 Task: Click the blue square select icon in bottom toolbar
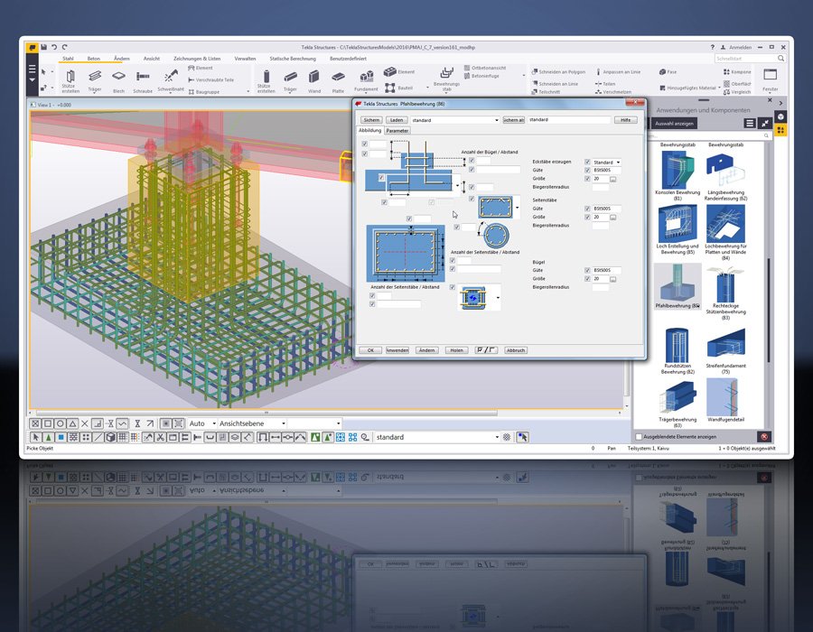[x=61, y=437]
